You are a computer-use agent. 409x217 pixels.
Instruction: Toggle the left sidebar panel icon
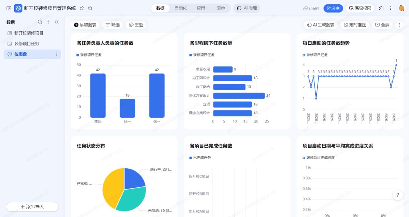point(9,8)
